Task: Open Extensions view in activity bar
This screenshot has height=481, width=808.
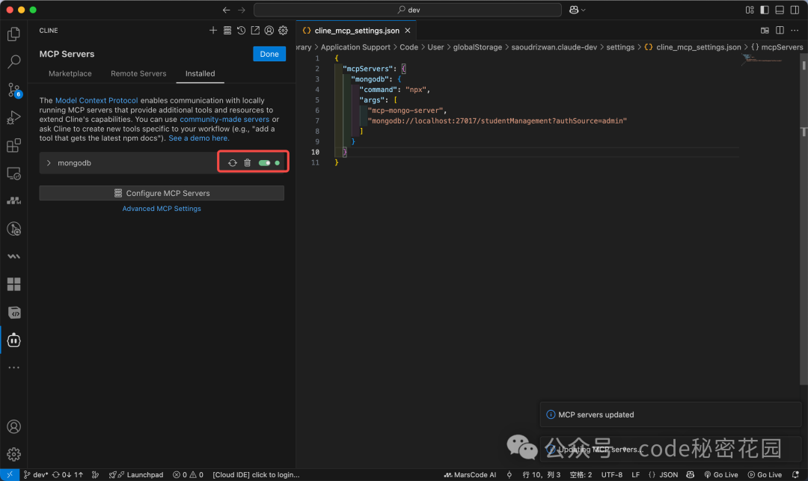Action: click(x=13, y=145)
